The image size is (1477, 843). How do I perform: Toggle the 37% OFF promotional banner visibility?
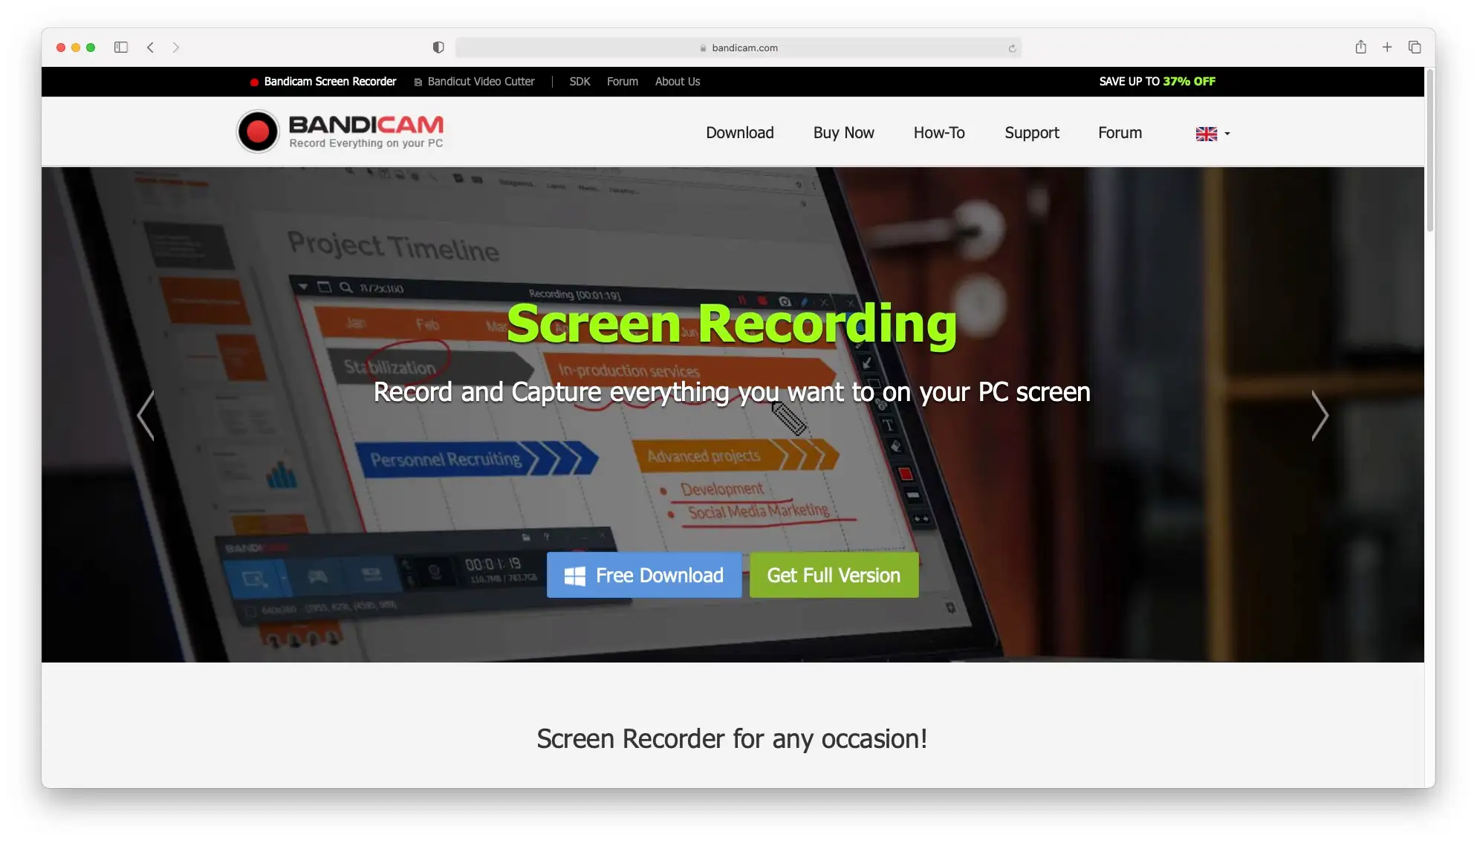tap(1157, 81)
